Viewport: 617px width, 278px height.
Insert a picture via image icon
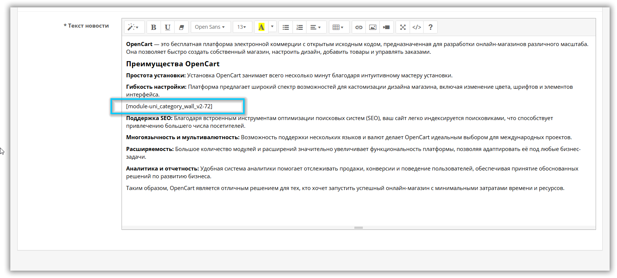pyautogui.click(x=373, y=27)
